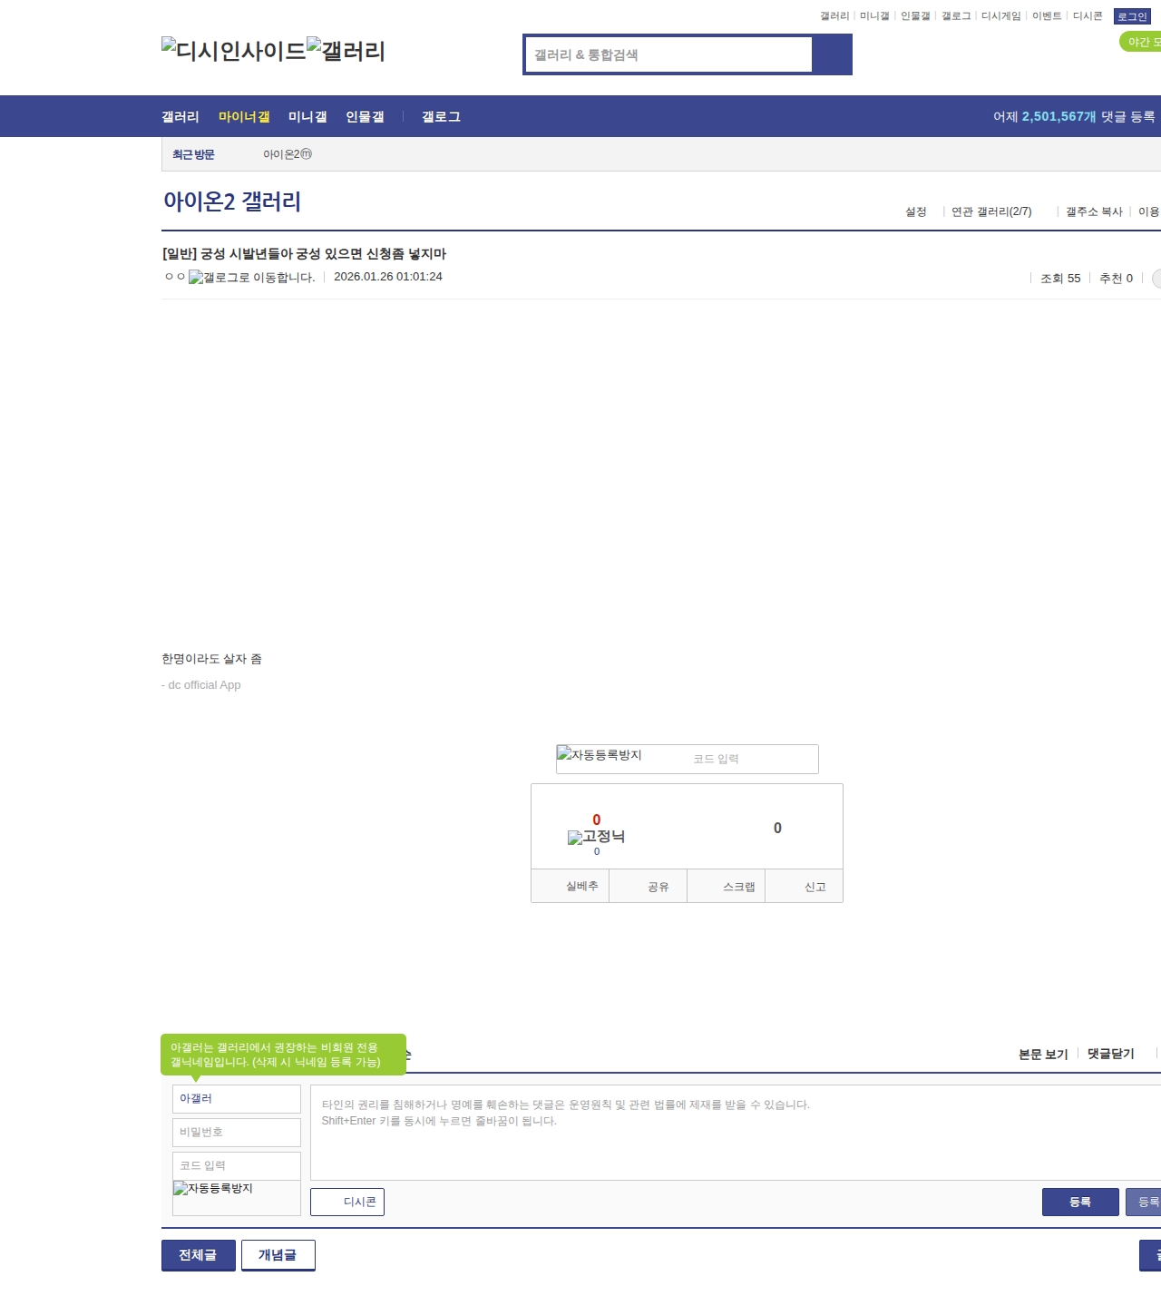Select 갤로그 in the blue navigation bar
1161x1296 pixels.
(x=441, y=117)
